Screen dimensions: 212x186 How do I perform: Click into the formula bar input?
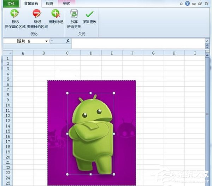pos(138,43)
